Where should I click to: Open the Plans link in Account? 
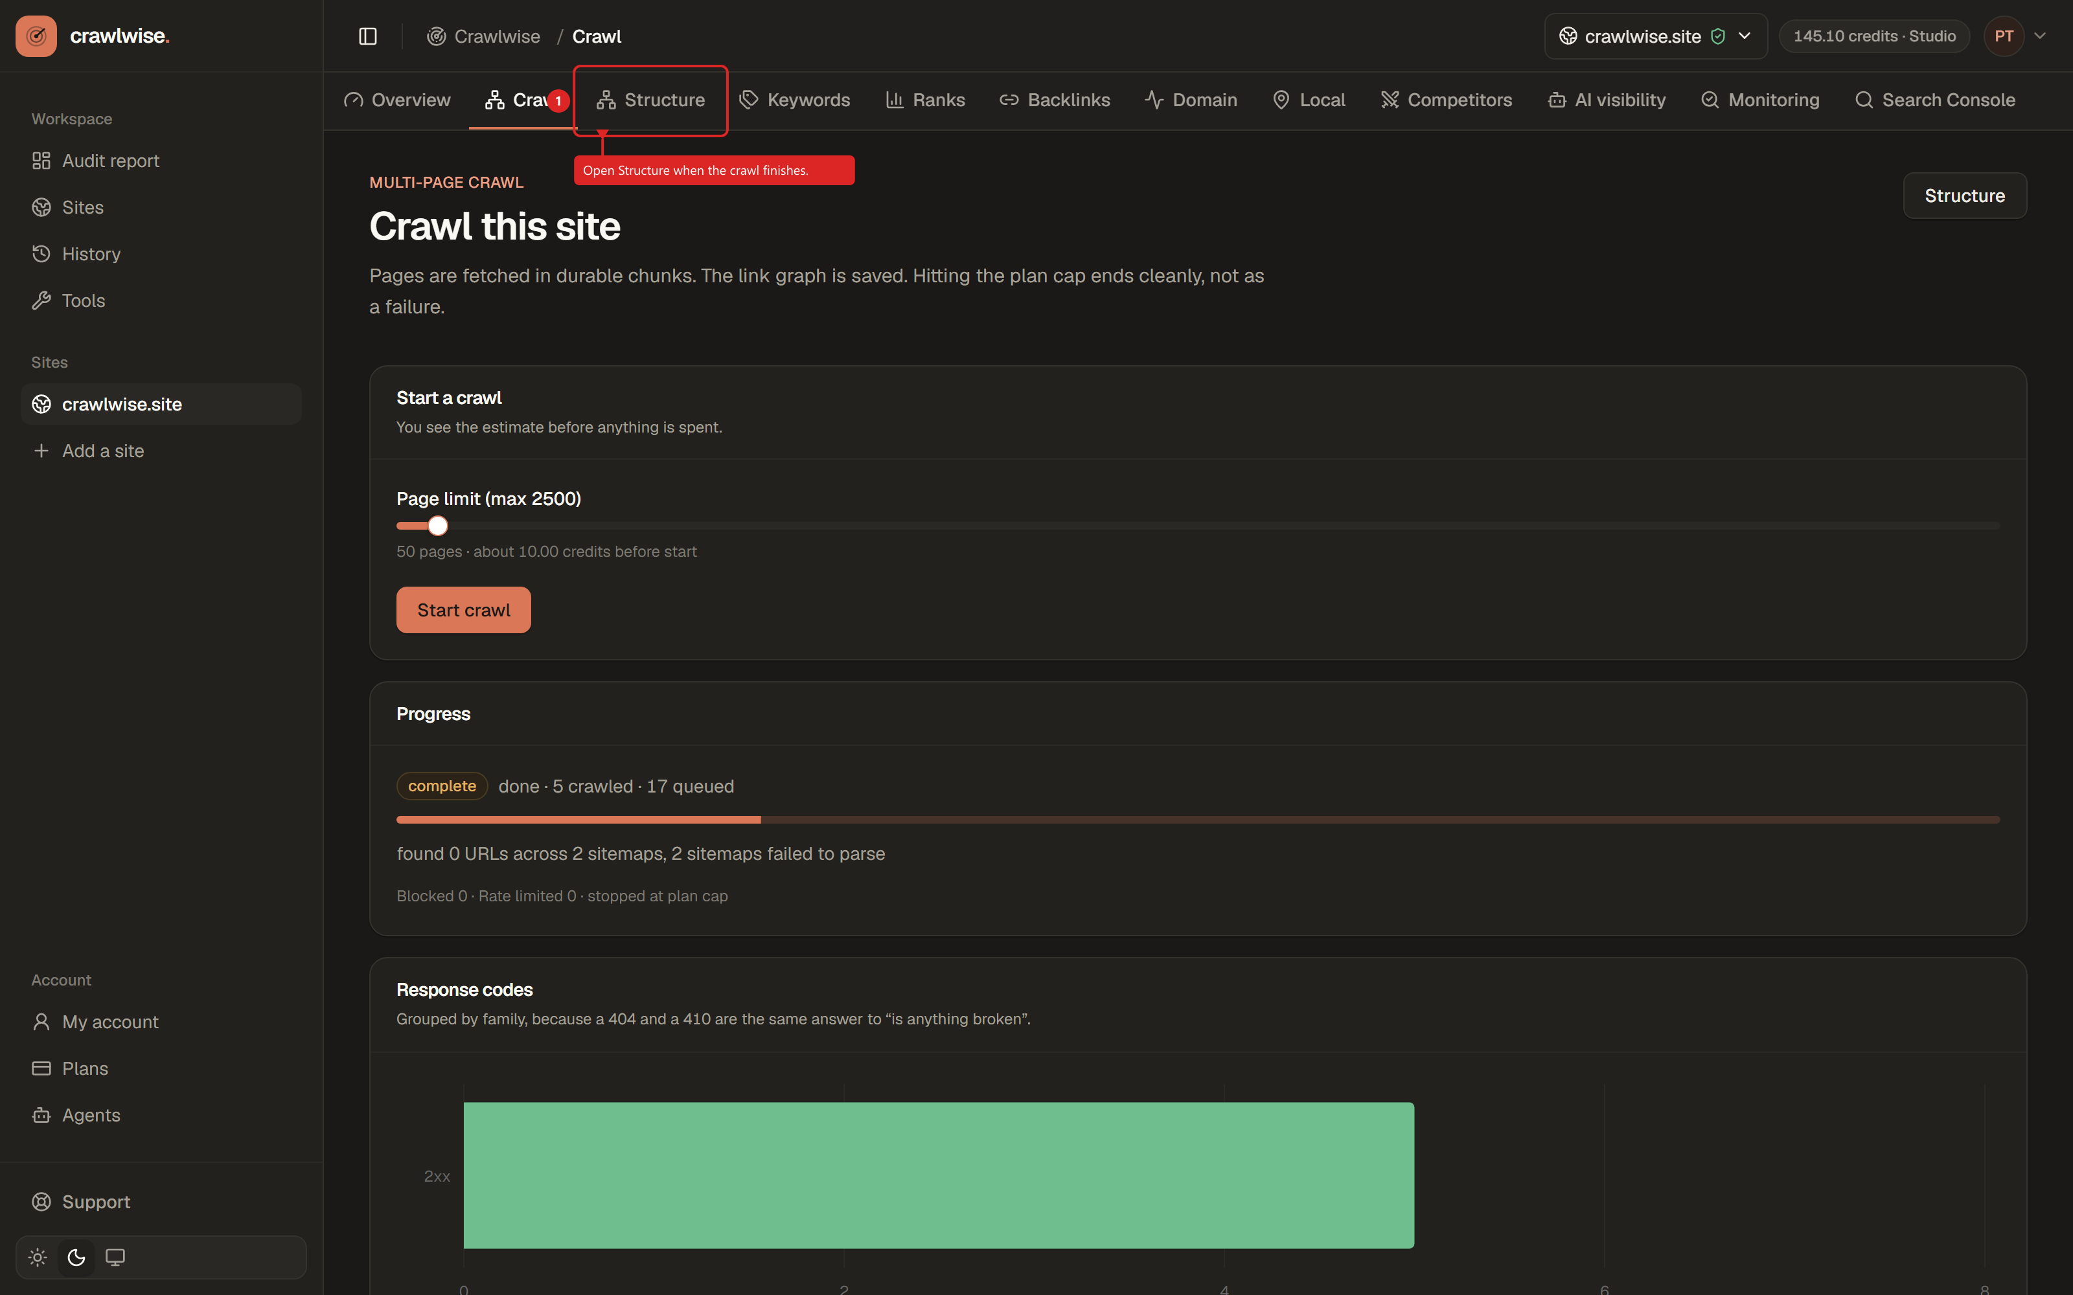[161, 1068]
